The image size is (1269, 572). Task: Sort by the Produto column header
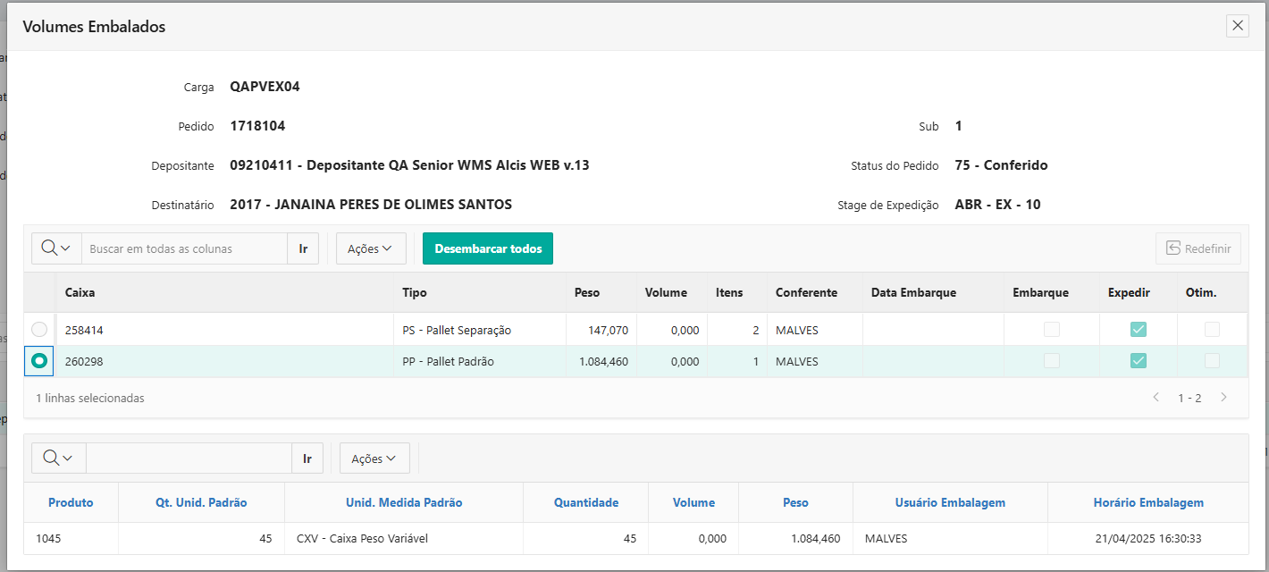click(71, 502)
